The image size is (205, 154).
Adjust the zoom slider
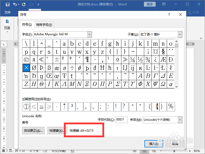tap(174, 151)
